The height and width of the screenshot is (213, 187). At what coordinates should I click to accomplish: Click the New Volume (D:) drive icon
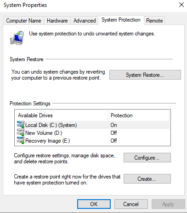click(21, 132)
